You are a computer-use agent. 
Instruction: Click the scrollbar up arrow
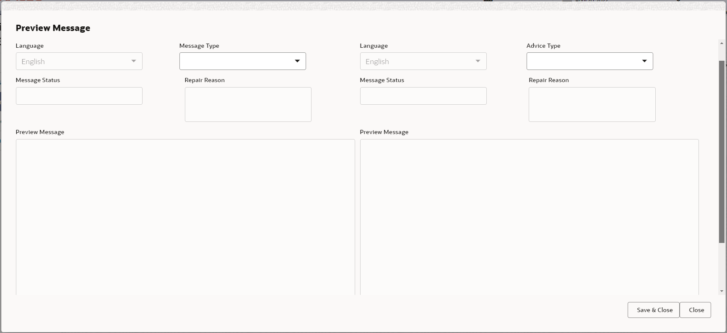click(722, 43)
